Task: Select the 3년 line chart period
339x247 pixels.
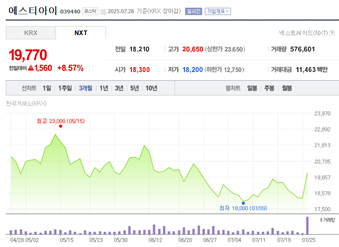Action: coord(119,88)
